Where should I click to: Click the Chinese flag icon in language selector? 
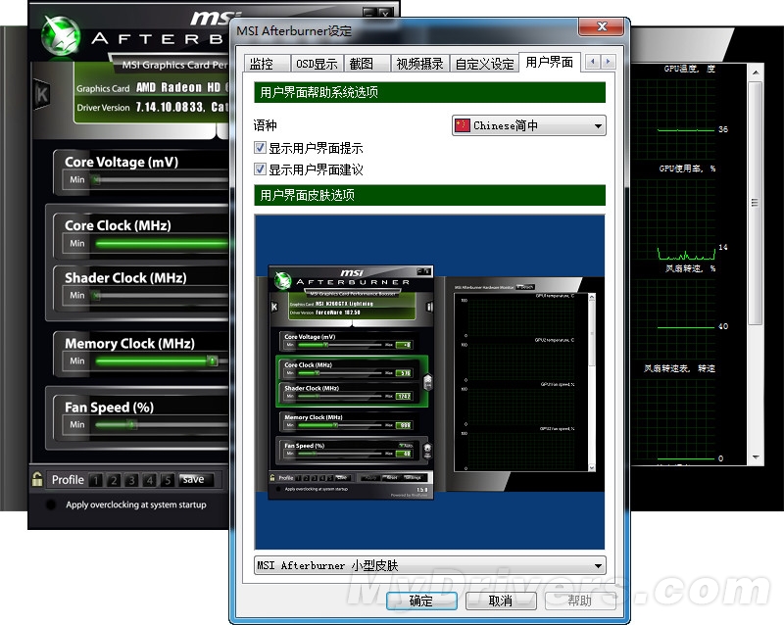(461, 125)
